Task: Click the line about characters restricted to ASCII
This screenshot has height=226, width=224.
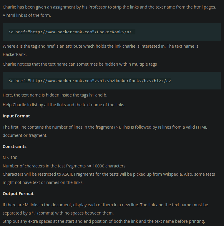Action: point(109,174)
